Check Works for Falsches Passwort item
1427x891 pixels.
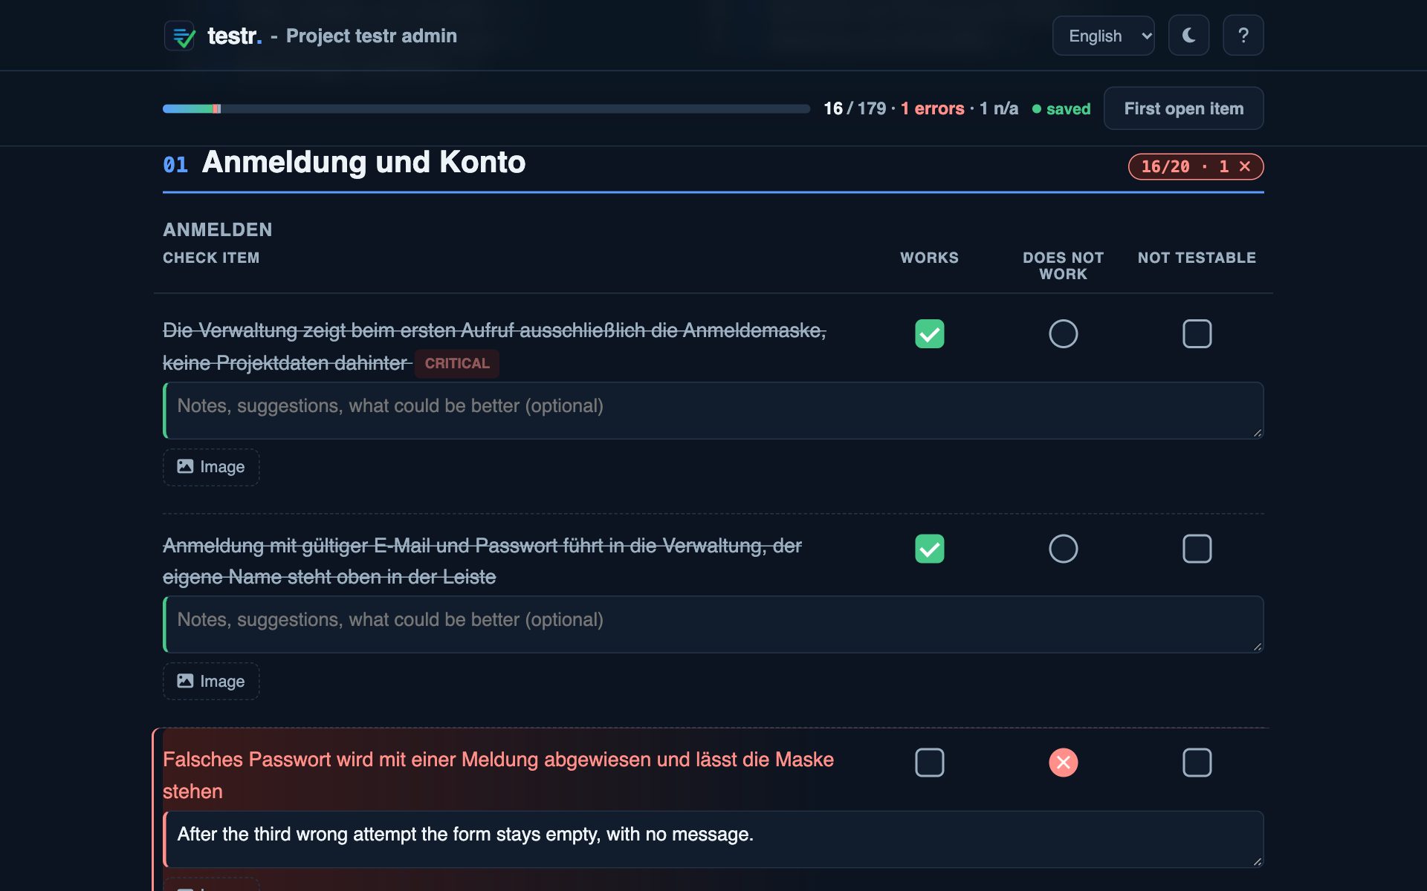tap(929, 763)
